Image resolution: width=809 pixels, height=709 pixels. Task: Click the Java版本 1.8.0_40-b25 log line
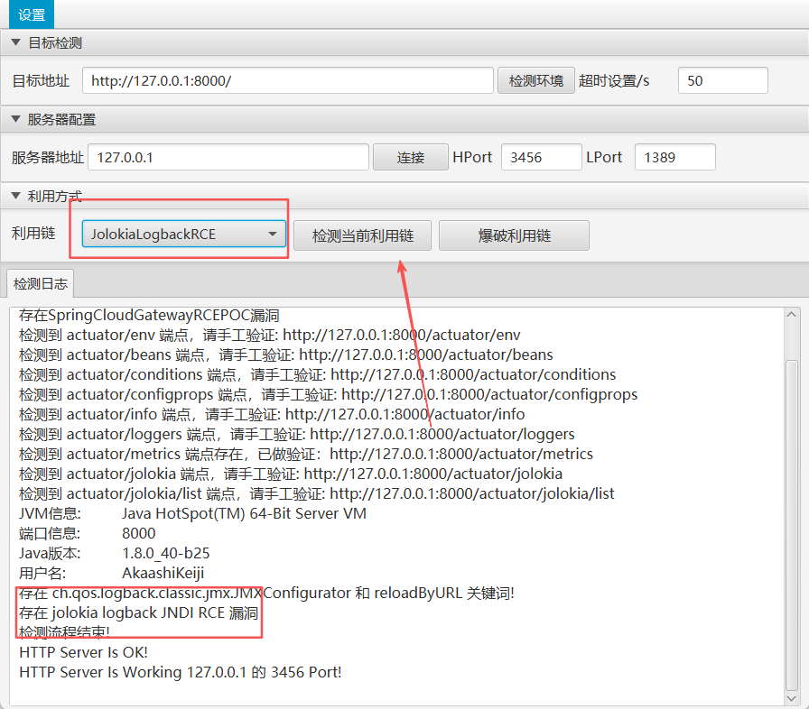coord(114,553)
